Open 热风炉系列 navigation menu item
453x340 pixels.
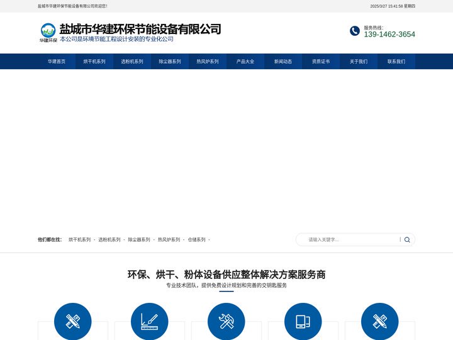pyautogui.click(x=208, y=61)
